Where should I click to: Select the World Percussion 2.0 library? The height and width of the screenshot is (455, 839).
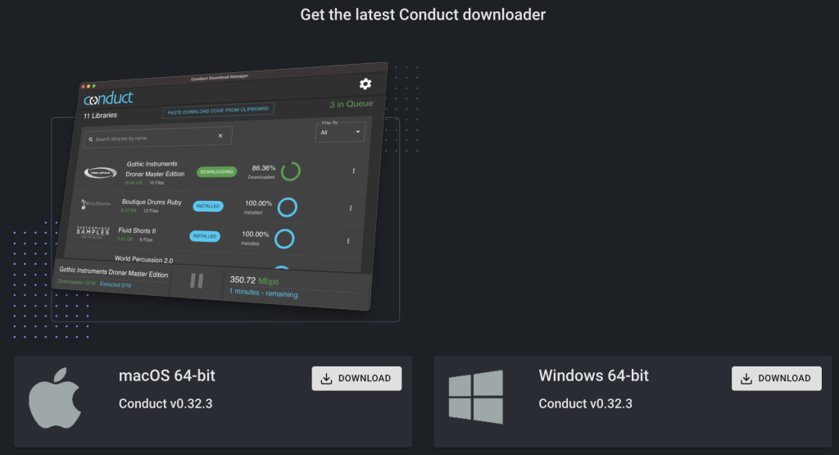pos(144,260)
